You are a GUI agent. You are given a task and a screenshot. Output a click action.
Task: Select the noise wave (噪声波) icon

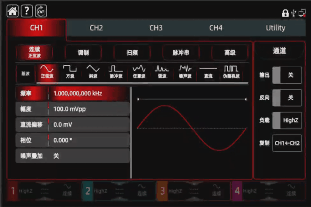[185, 71]
